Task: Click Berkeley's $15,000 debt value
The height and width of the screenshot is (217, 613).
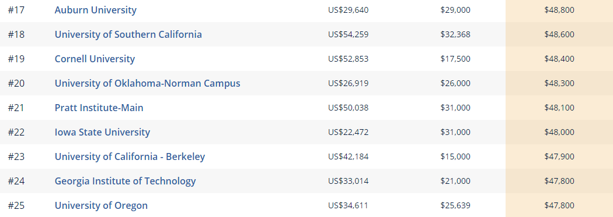Action: [455, 156]
